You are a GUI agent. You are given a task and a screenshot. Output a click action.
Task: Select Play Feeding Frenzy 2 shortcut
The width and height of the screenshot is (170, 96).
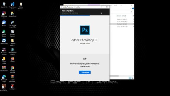(x=12, y=24)
